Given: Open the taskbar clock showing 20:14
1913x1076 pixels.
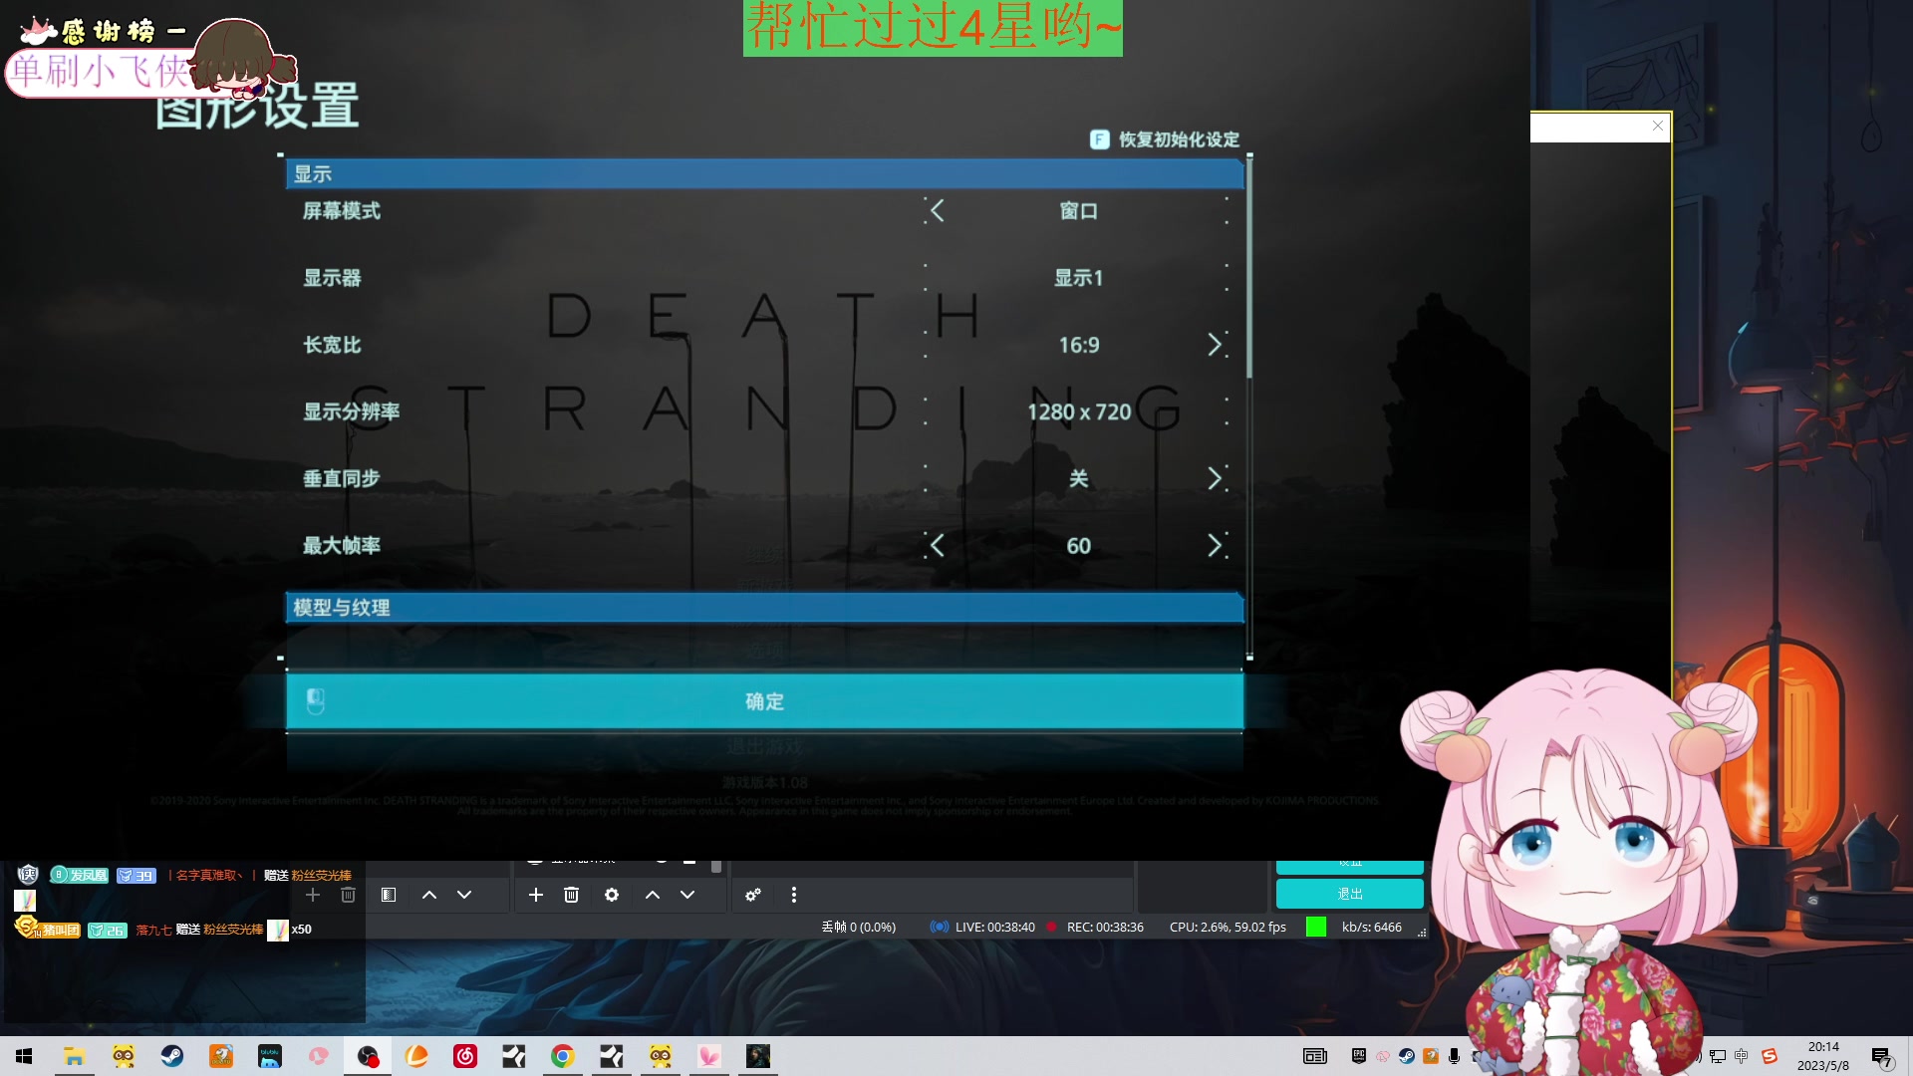Looking at the screenshot, I should coord(1823,1056).
